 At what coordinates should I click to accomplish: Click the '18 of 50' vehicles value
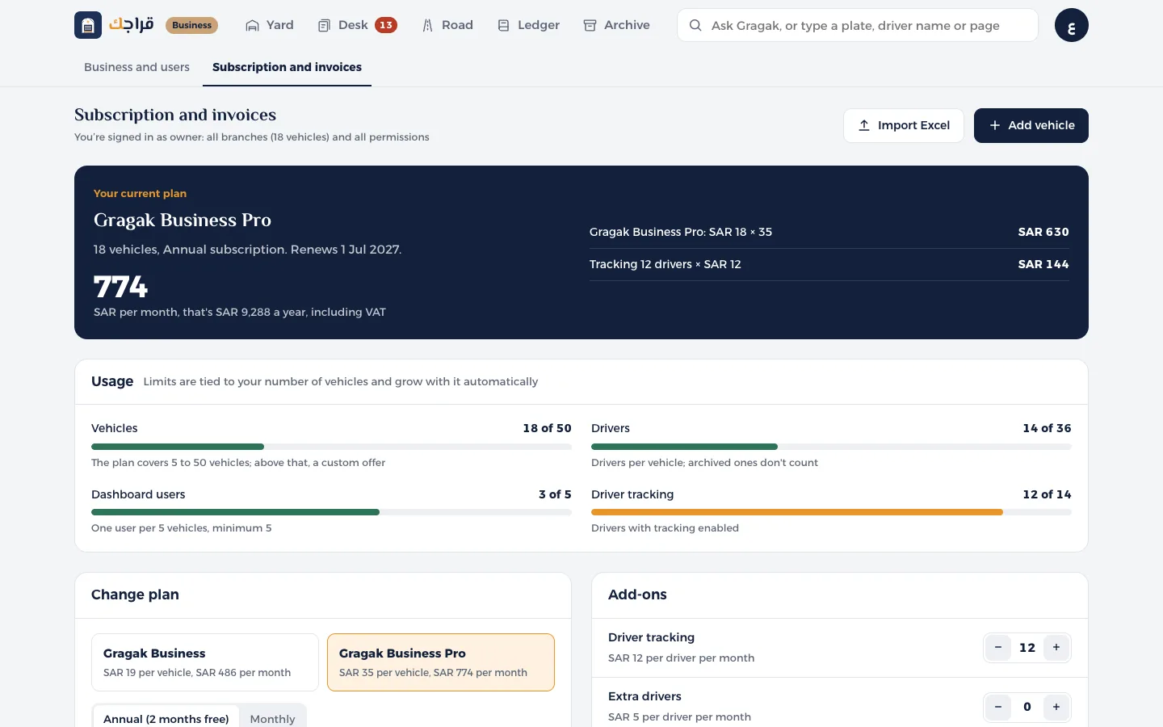[547, 428]
